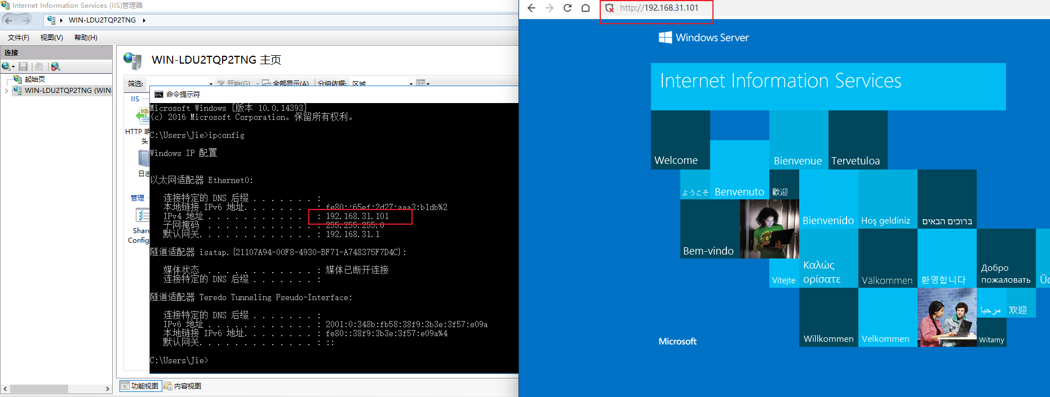The image size is (1050, 397).
Task: Click left scroll arrow in connections pane scrollbar
Action: (x=5, y=389)
